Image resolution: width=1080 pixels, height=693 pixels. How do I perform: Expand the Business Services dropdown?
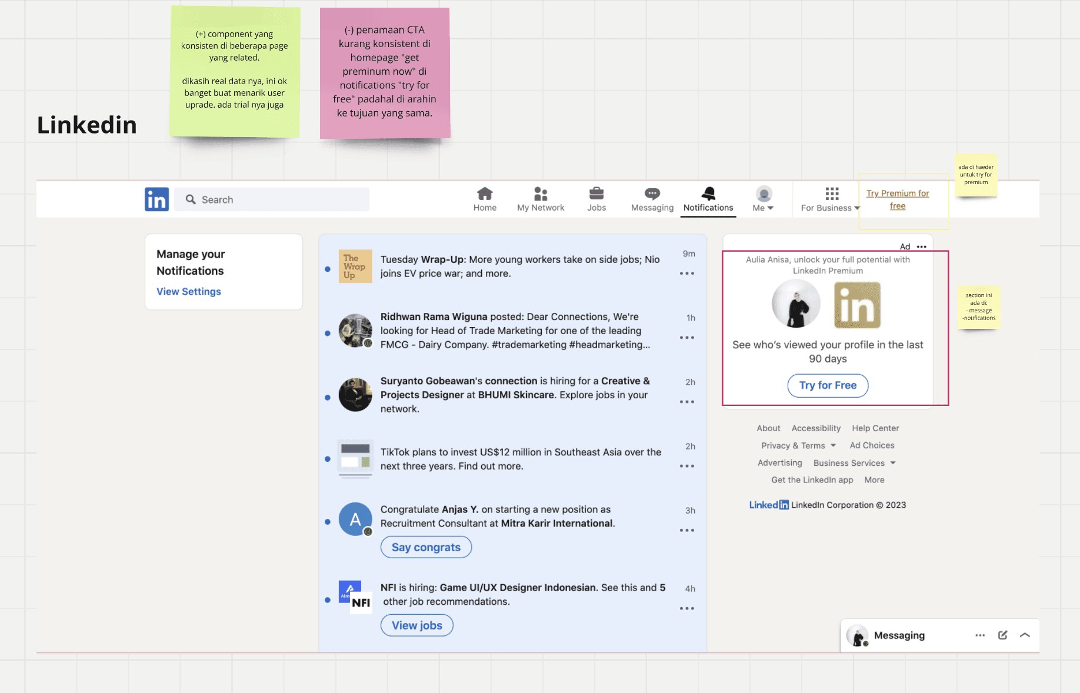pos(854,463)
